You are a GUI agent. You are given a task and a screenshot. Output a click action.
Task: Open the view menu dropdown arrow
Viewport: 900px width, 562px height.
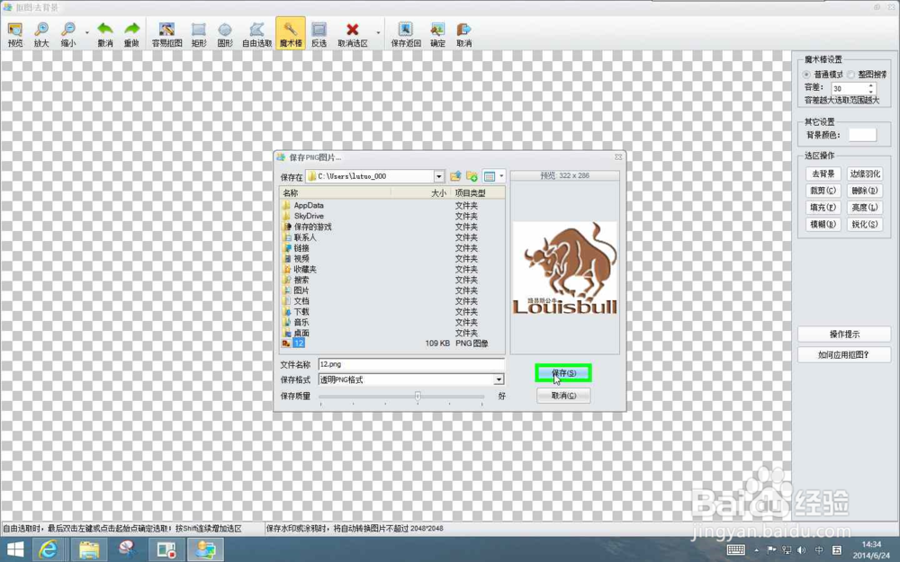coord(501,176)
